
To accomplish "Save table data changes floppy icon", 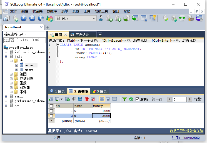I will click(x=80, y=99).
